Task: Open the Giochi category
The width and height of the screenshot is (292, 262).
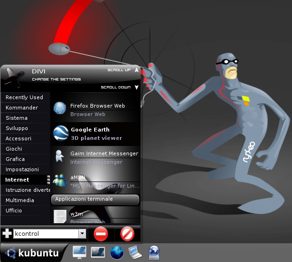Action: pos(25,149)
